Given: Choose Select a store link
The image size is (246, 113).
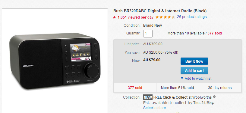Looking at the screenshot, I should (154, 108).
